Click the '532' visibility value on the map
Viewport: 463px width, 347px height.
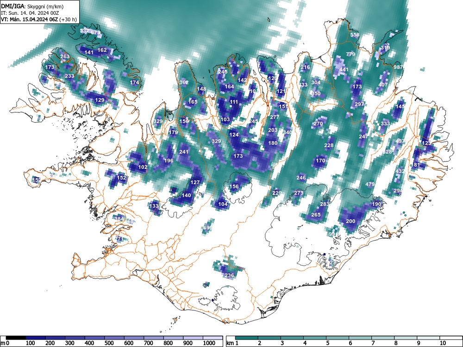[x=84, y=31]
